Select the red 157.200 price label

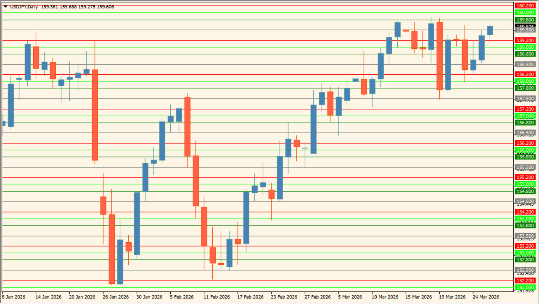point(525,109)
